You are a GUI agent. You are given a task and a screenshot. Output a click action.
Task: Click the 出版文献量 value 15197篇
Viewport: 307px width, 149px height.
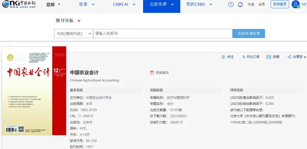[x=176, y=110]
